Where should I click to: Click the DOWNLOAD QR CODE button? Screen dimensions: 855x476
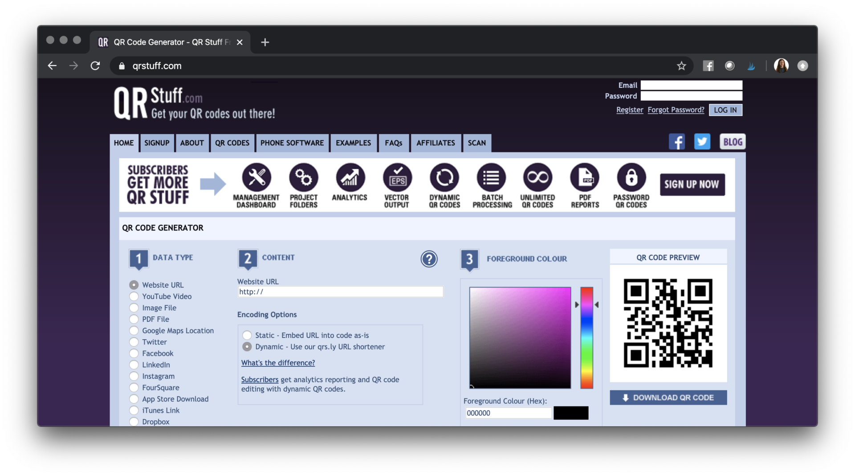(668, 398)
